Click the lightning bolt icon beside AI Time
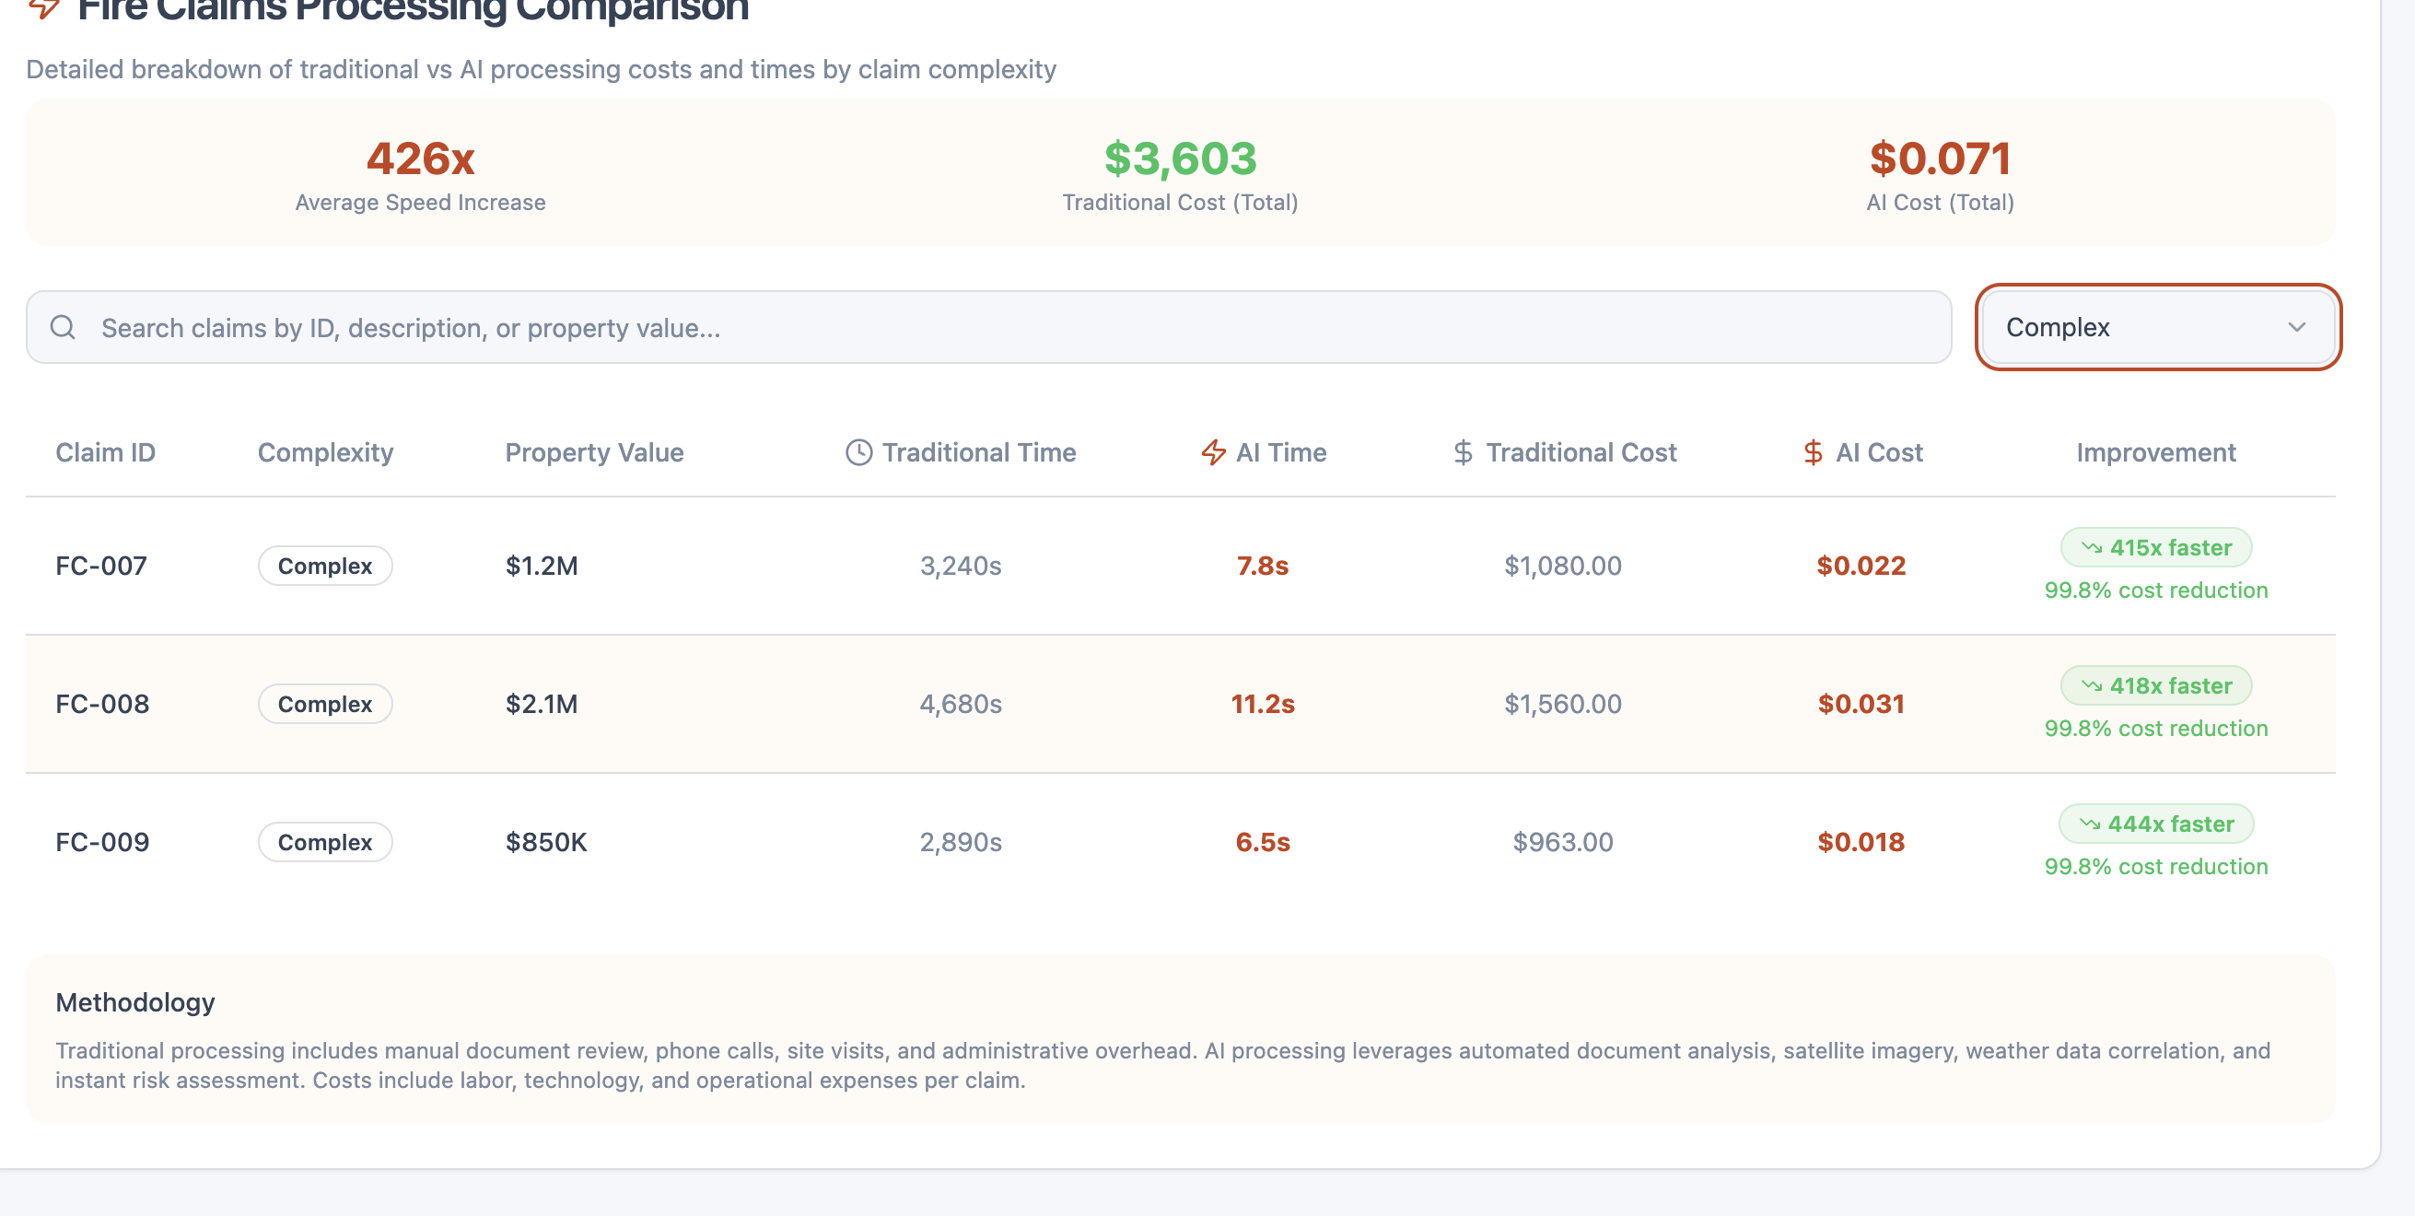This screenshot has height=1216, width=2415. click(x=1213, y=453)
